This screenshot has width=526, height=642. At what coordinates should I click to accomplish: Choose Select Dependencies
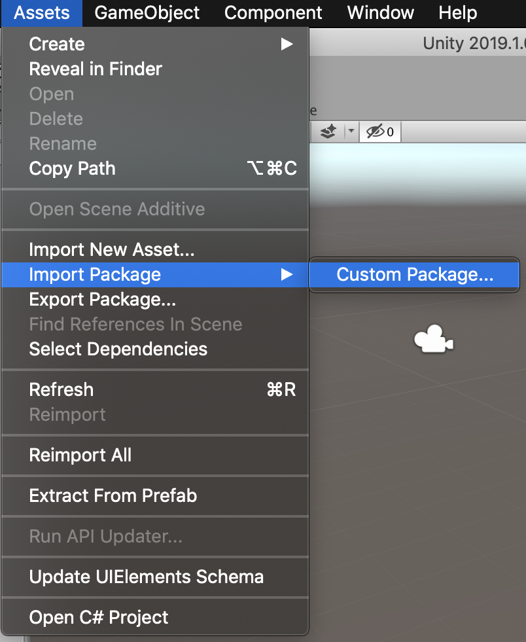118,349
